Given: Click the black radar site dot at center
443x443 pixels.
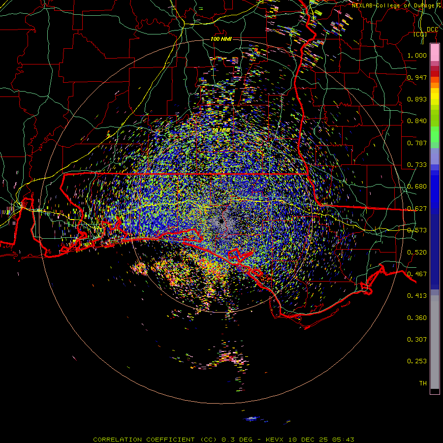Looking at the screenshot, I should (x=221, y=221).
